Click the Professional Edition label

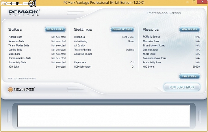pyautogui.click(x=164, y=13)
